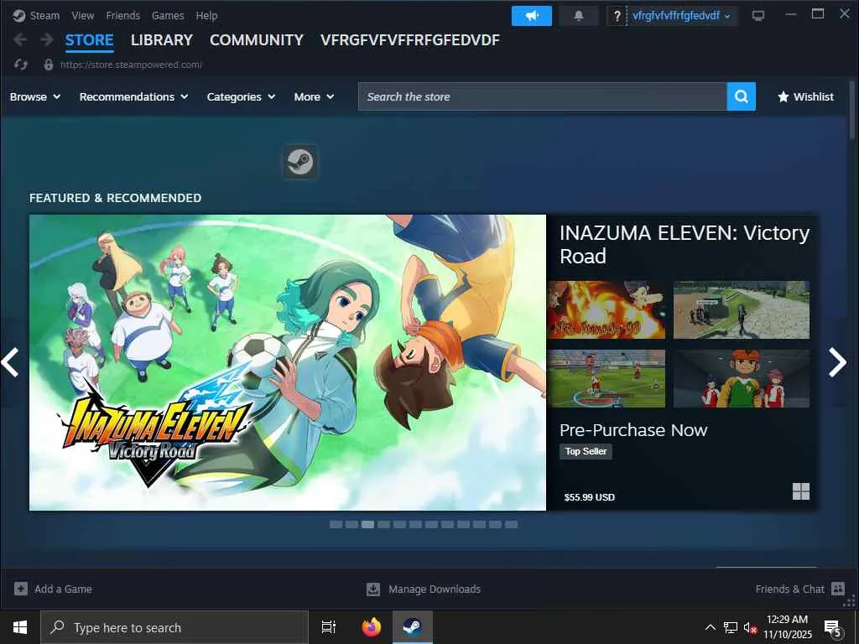This screenshot has width=859, height=644.
Task: Click the Wishlist star icon
Action: 784,97
